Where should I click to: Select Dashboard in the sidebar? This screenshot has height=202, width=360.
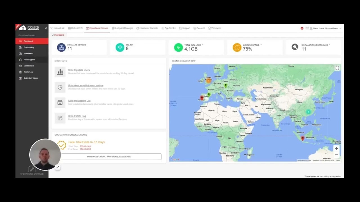(32, 41)
